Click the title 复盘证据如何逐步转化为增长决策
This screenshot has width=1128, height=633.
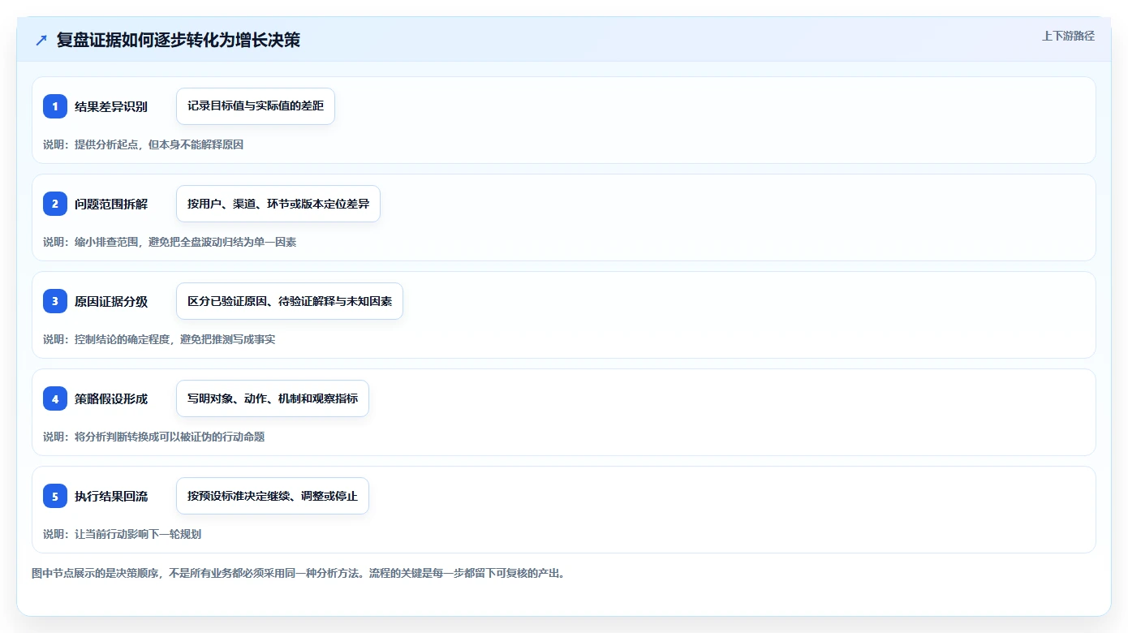click(x=179, y=40)
